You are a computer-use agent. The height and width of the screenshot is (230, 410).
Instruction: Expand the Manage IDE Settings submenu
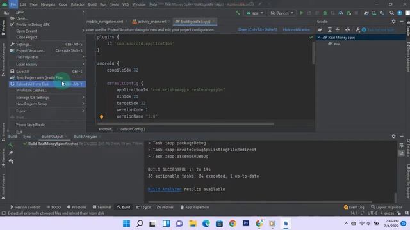[83, 98]
